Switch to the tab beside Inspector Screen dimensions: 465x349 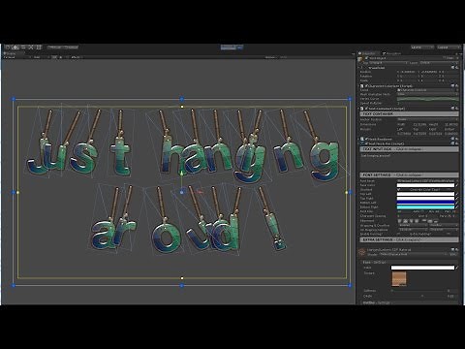(x=391, y=53)
